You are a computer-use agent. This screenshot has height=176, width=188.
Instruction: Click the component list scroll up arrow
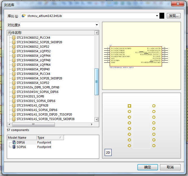click(x=96, y=33)
